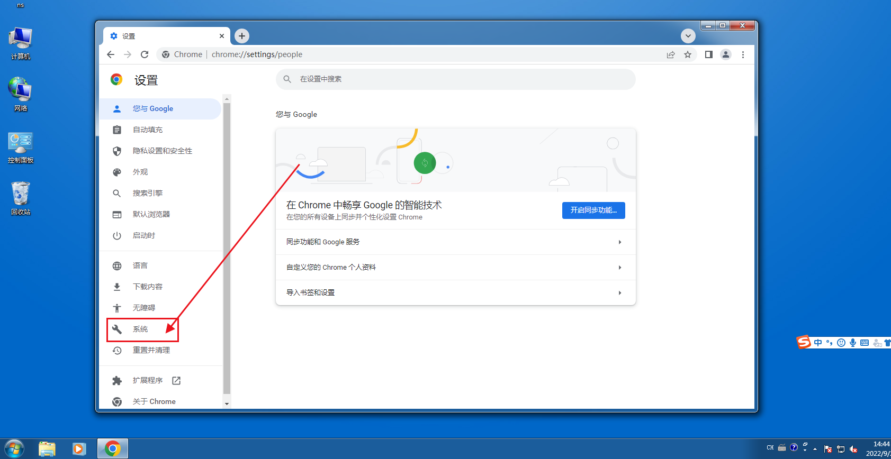Screen dimensions: 891x459
Task: Click the sidebar scrollbar up arrow
Action: [227, 99]
